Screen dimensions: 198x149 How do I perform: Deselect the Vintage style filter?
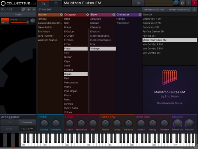[103, 49]
